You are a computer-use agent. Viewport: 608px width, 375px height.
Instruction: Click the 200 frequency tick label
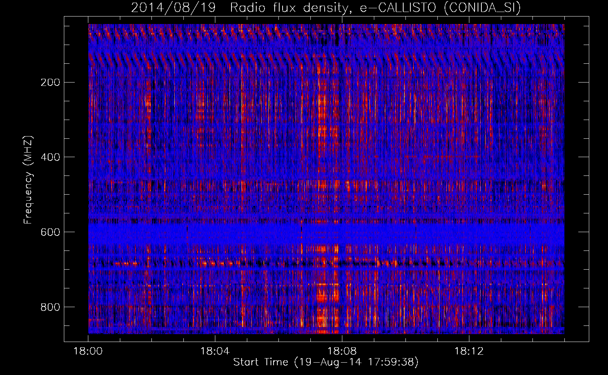50,82
